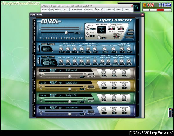This screenshot has width=174, height=136.
Task: Select Chorus type in Chorus module
Action: click(47, 48)
